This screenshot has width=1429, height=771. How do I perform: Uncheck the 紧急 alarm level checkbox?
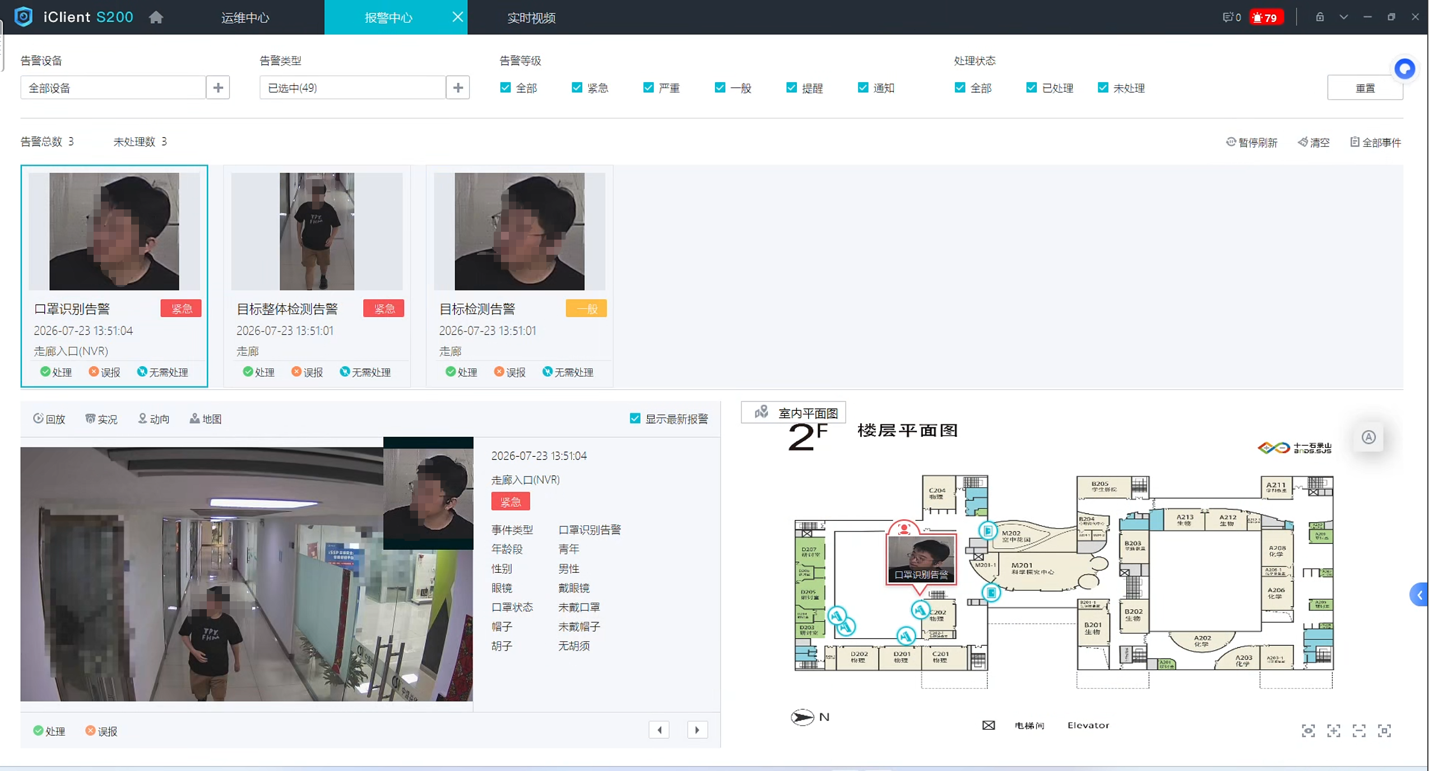click(x=577, y=87)
